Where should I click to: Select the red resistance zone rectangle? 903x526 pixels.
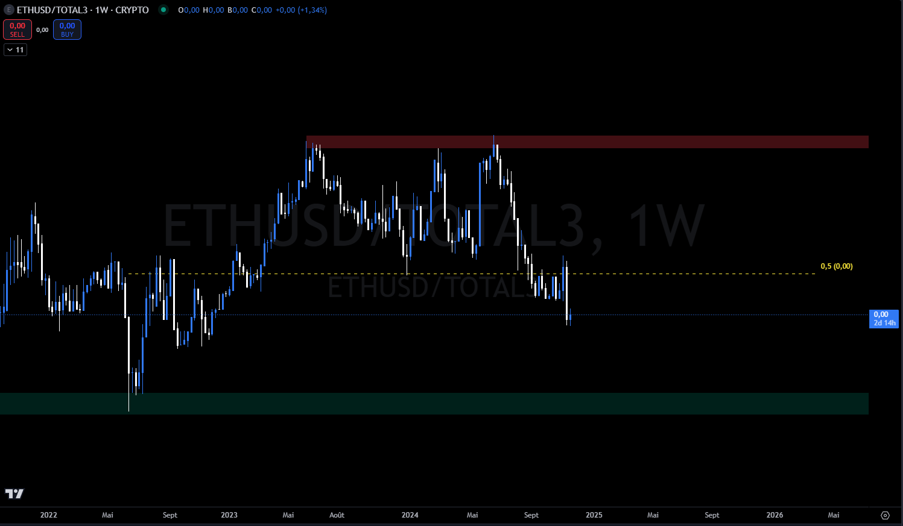pos(587,142)
